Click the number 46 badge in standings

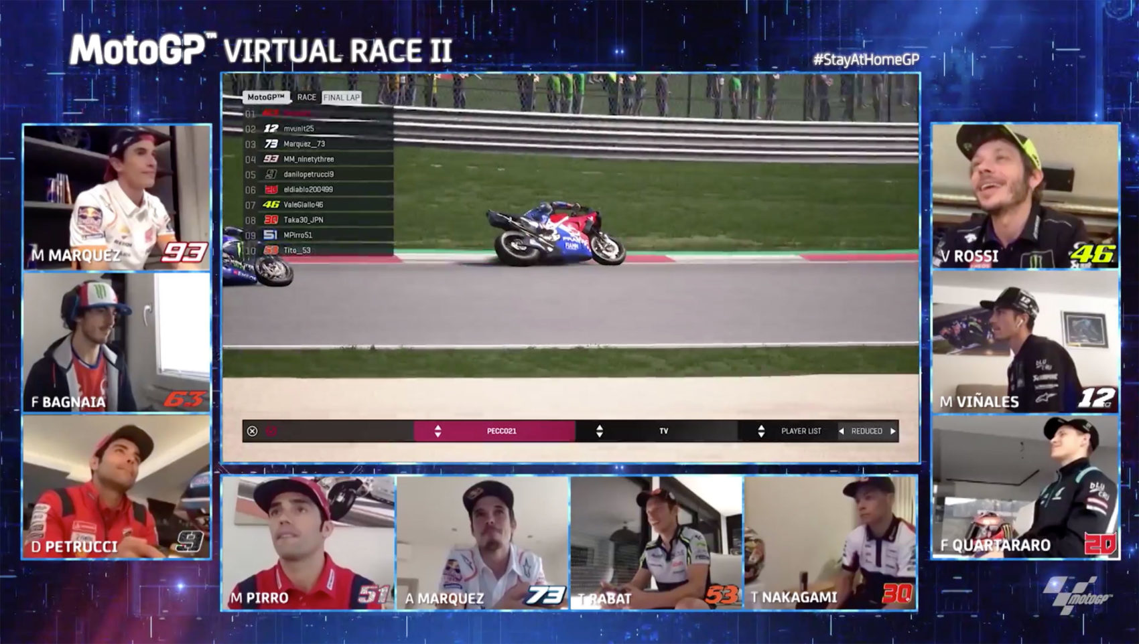click(271, 205)
